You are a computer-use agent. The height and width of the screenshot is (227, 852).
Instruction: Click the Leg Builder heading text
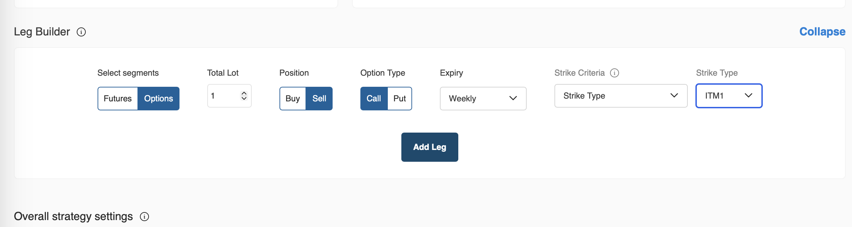point(42,32)
